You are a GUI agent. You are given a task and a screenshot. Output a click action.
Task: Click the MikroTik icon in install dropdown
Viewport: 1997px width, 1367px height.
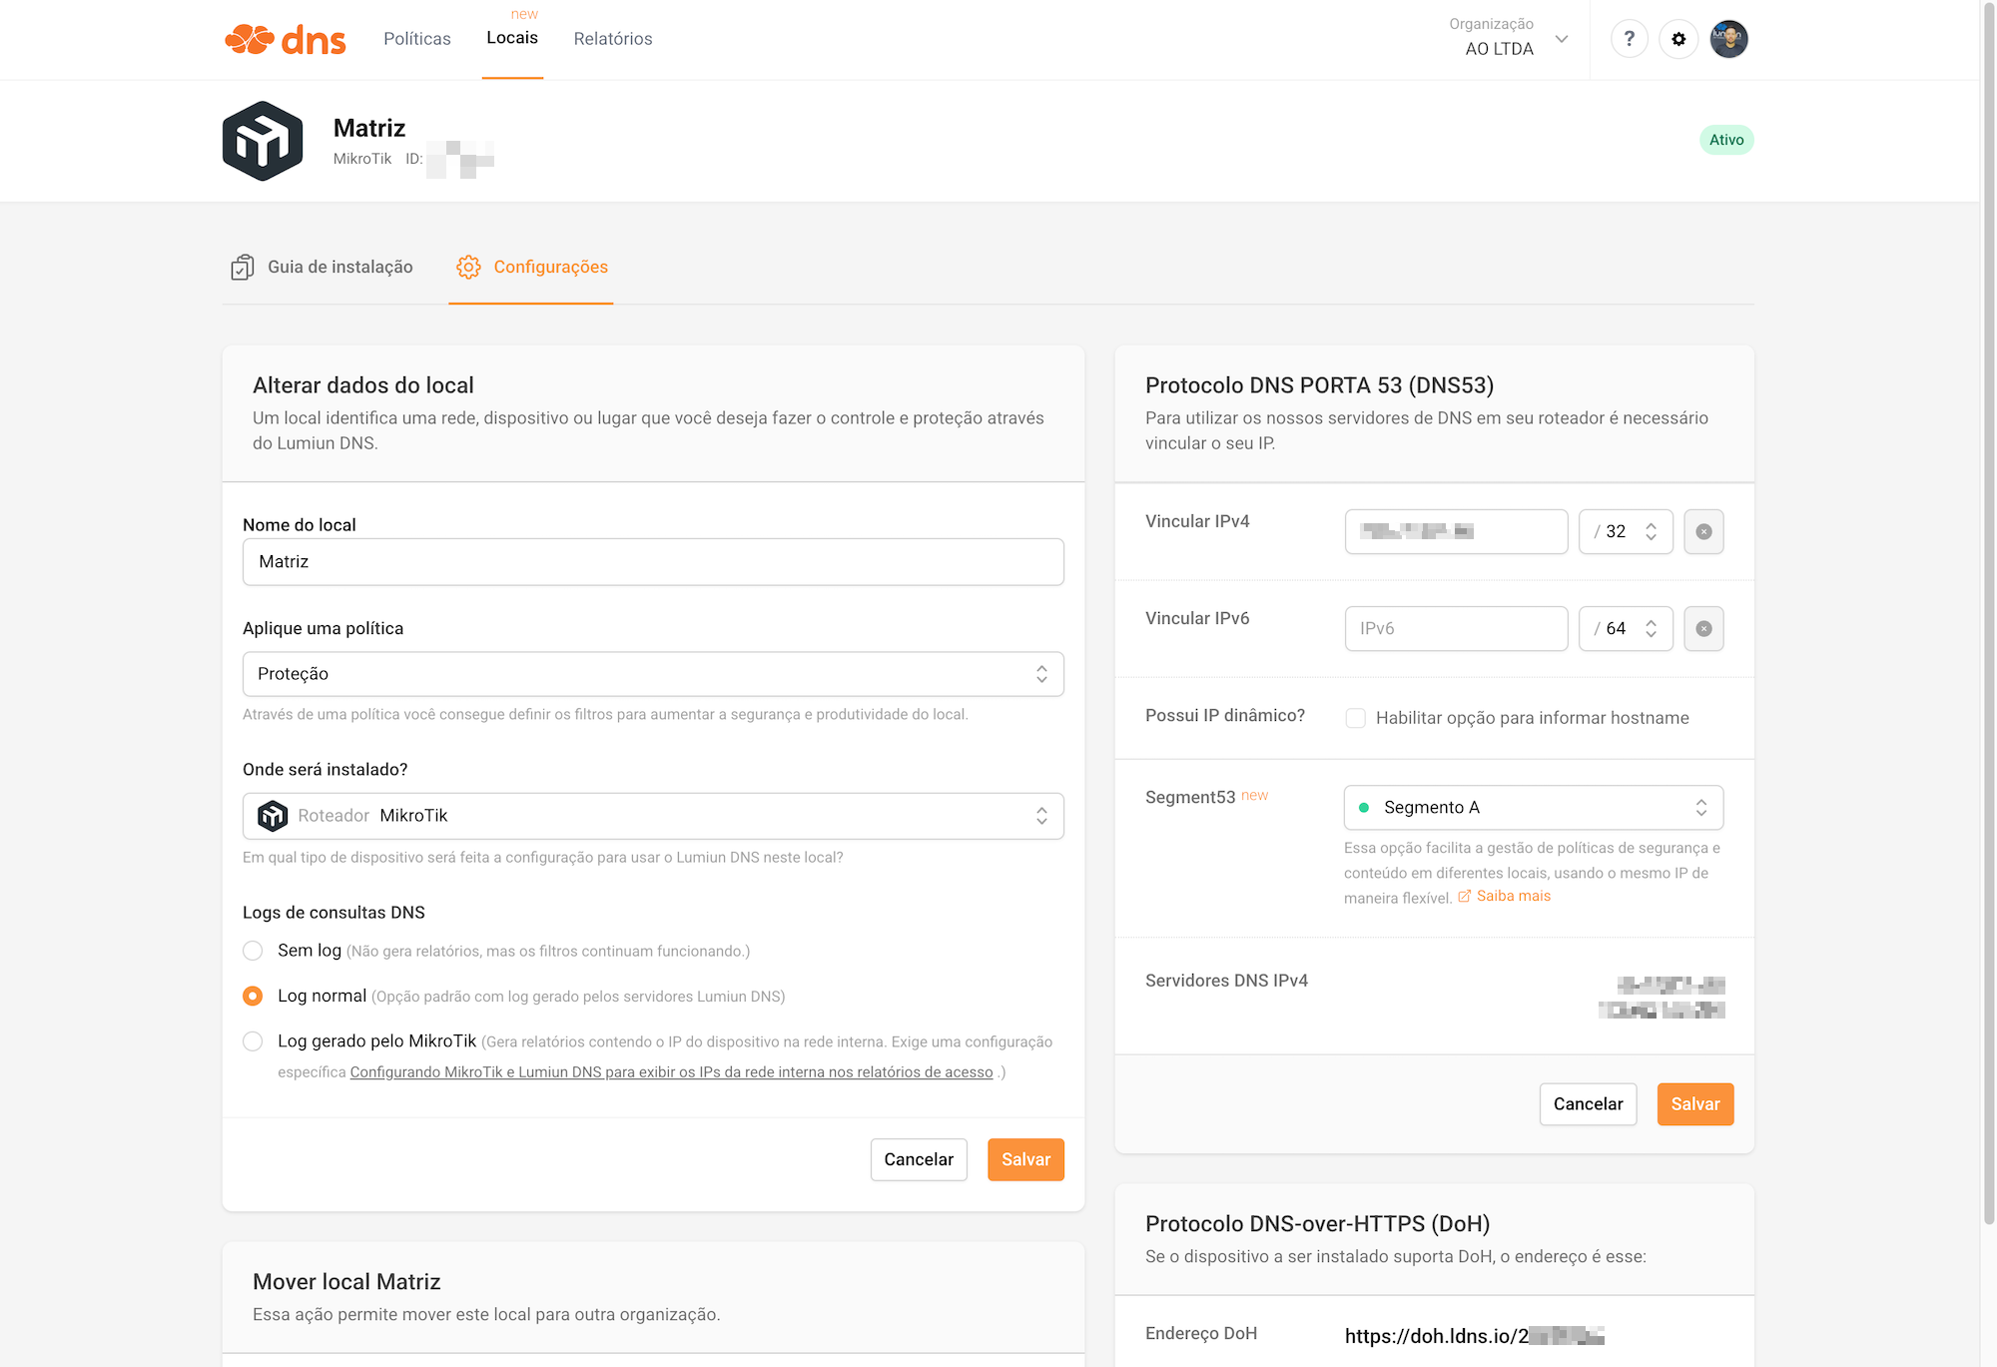(x=273, y=816)
